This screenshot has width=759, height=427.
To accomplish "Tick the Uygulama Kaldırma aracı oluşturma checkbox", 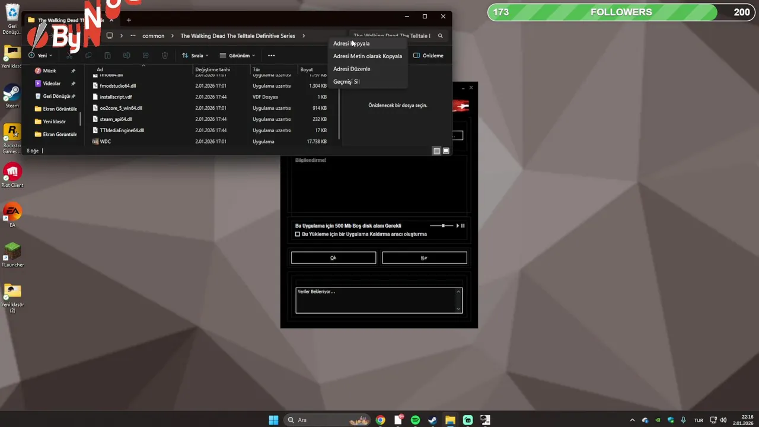I will (298, 234).
